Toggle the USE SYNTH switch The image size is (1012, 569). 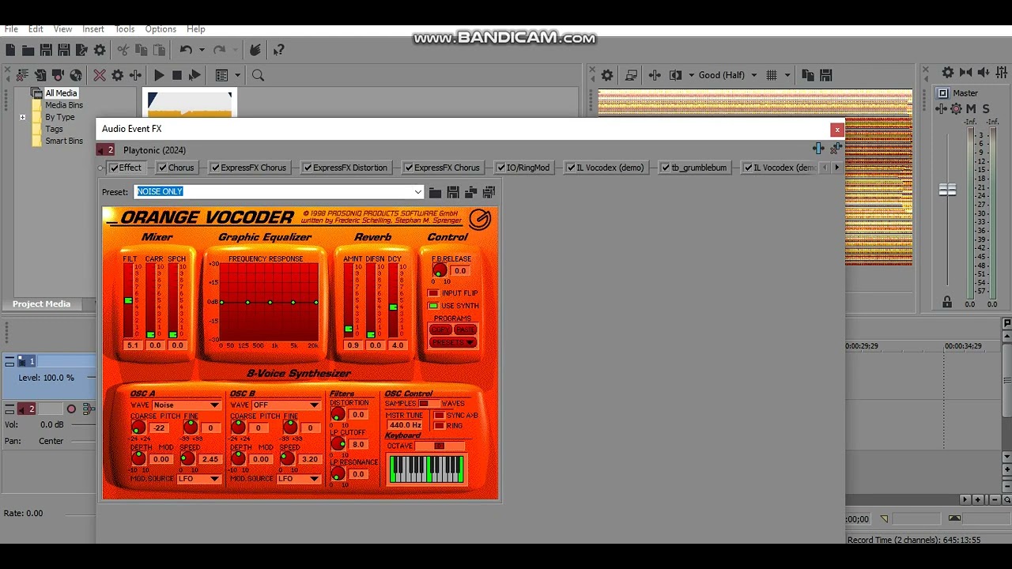pos(433,306)
